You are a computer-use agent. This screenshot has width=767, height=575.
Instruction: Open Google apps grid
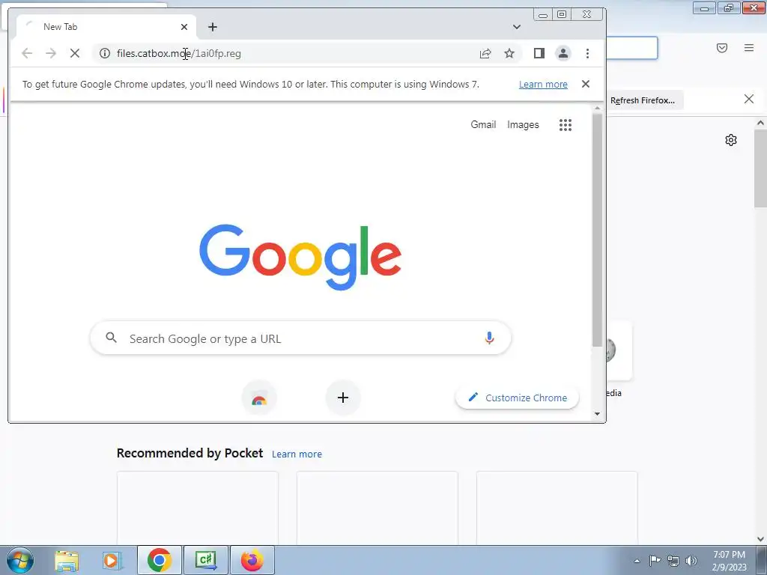(566, 125)
